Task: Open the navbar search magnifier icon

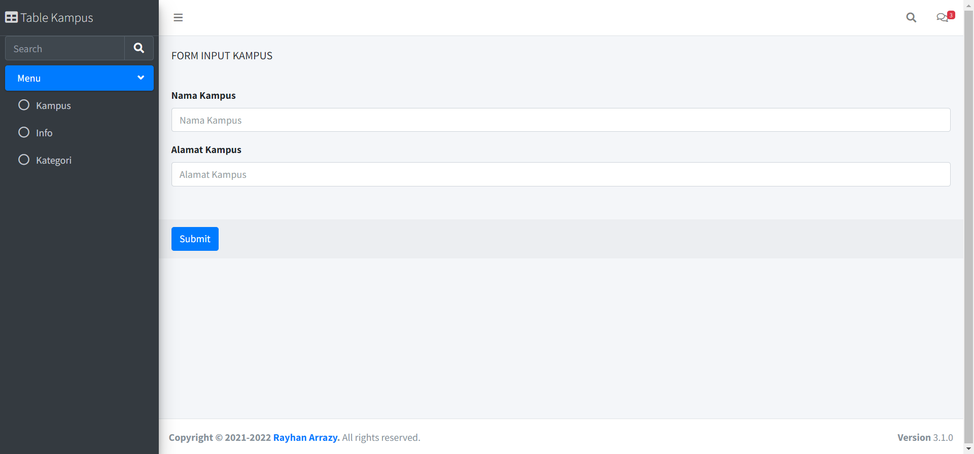Action: click(x=911, y=18)
